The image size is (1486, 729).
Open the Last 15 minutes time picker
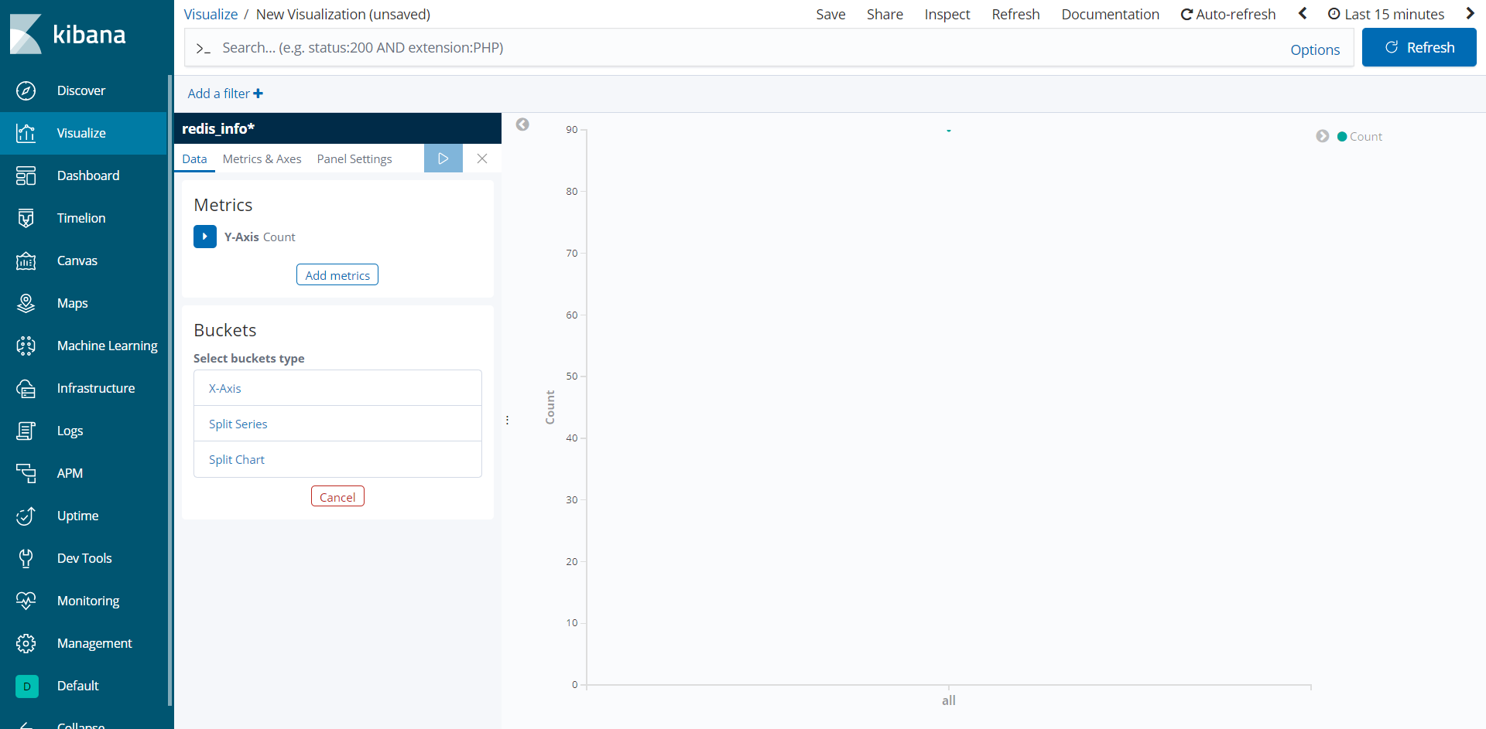(x=1386, y=14)
